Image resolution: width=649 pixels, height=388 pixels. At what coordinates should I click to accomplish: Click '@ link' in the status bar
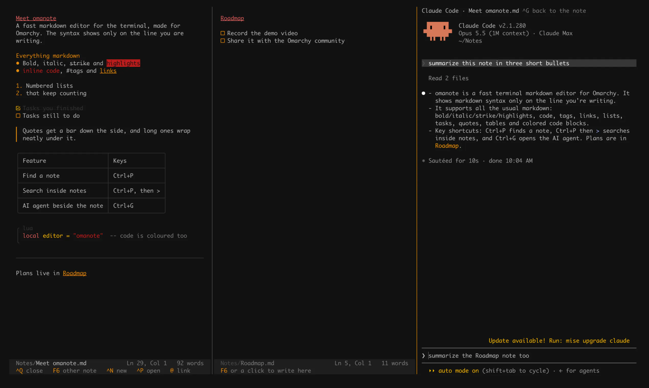coord(180,370)
